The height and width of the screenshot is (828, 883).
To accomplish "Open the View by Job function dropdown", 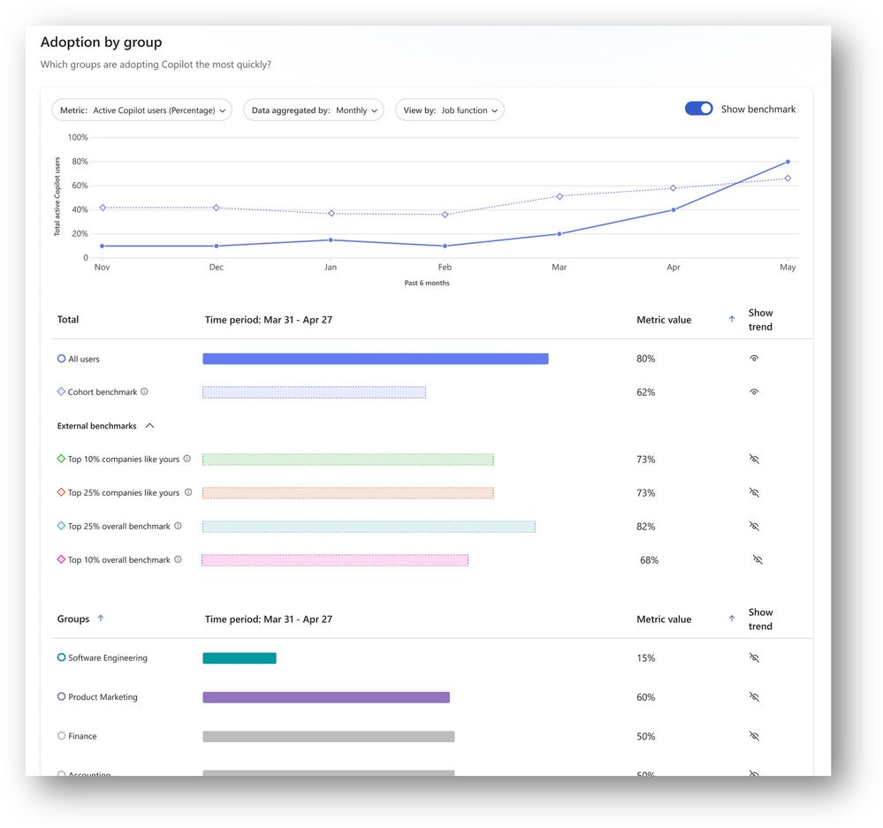I will coord(449,110).
